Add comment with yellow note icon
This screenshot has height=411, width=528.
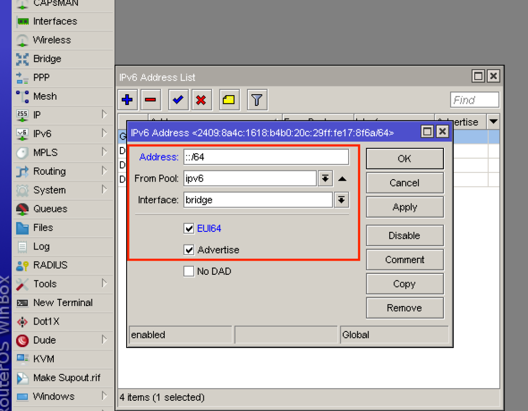[229, 100]
